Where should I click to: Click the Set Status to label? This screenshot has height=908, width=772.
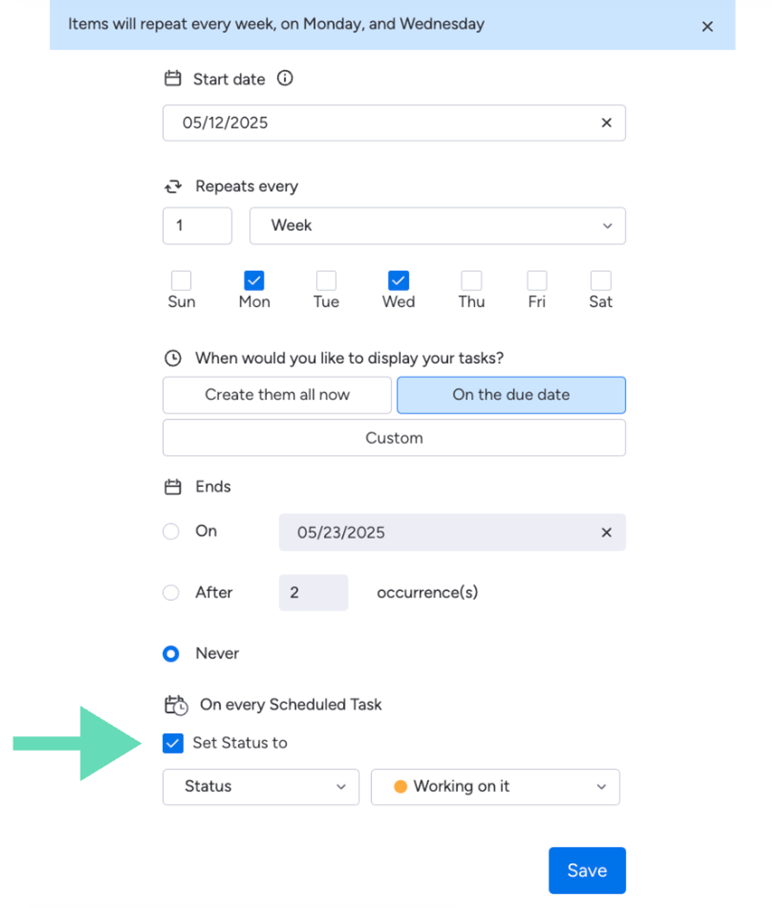point(240,743)
